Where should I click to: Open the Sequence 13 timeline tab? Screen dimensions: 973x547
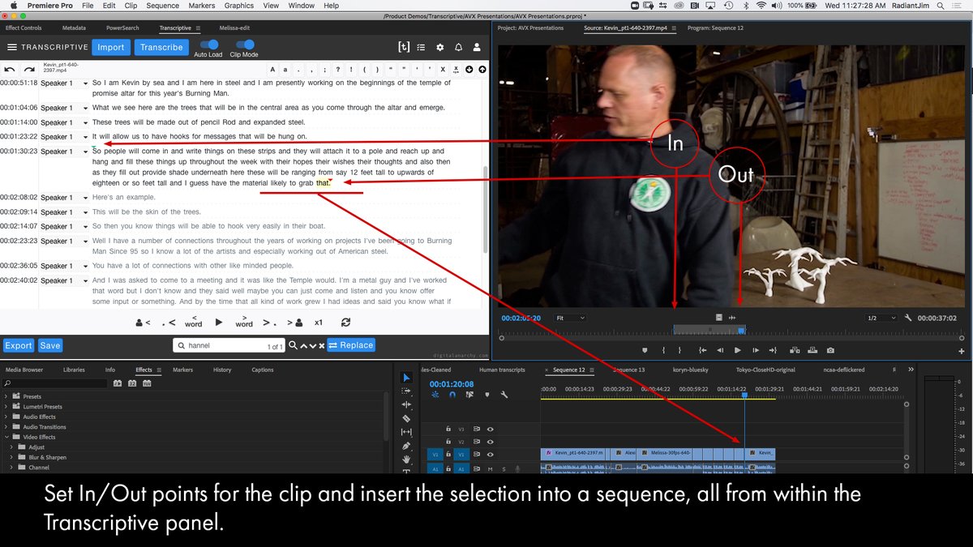point(628,370)
